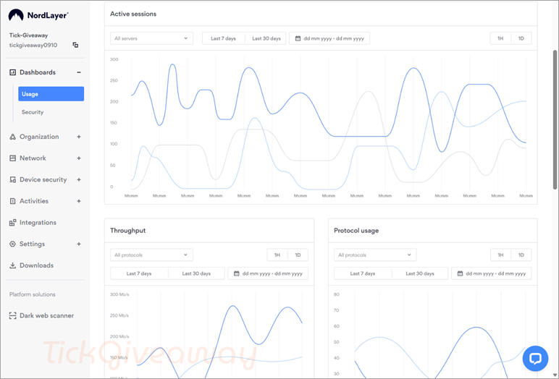Viewport: 559px width, 379px height.
Task: Toggle 1D interval in Throughput panel
Action: (x=298, y=255)
